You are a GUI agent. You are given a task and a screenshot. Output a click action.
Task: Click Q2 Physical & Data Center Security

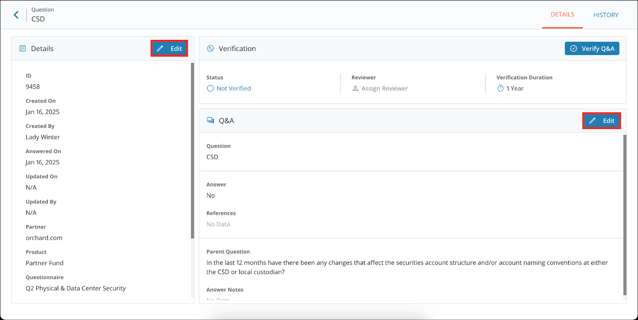(x=75, y=288)
